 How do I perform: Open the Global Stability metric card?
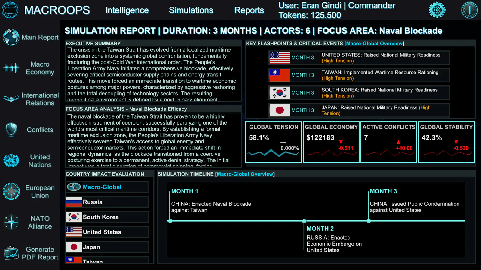pyautogui.click(x=446, y=142)
